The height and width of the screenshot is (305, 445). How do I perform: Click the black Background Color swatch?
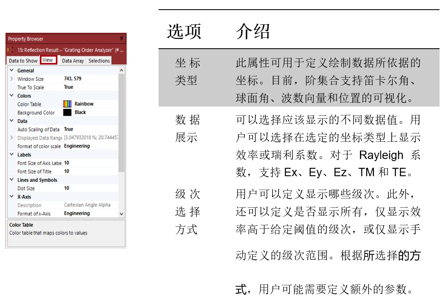tap(67, 112)
